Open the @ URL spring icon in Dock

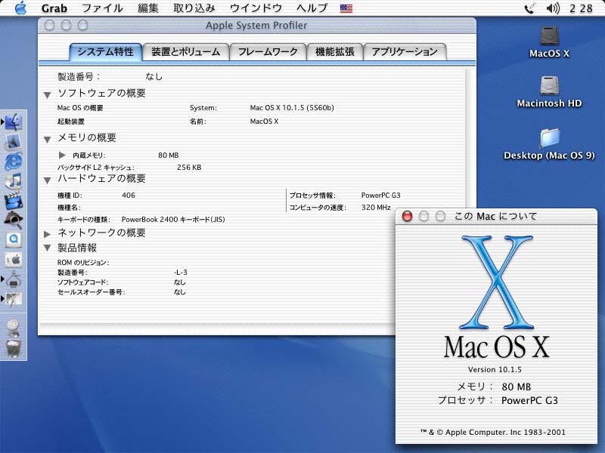pos(13,327)
